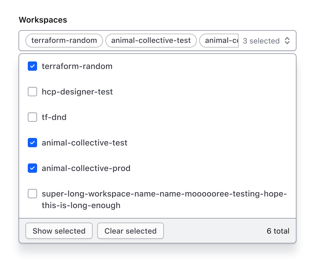Screen dimensions: 315x262
Task: Select the animal-collective-prod option label
Action: tap(86, 168)
